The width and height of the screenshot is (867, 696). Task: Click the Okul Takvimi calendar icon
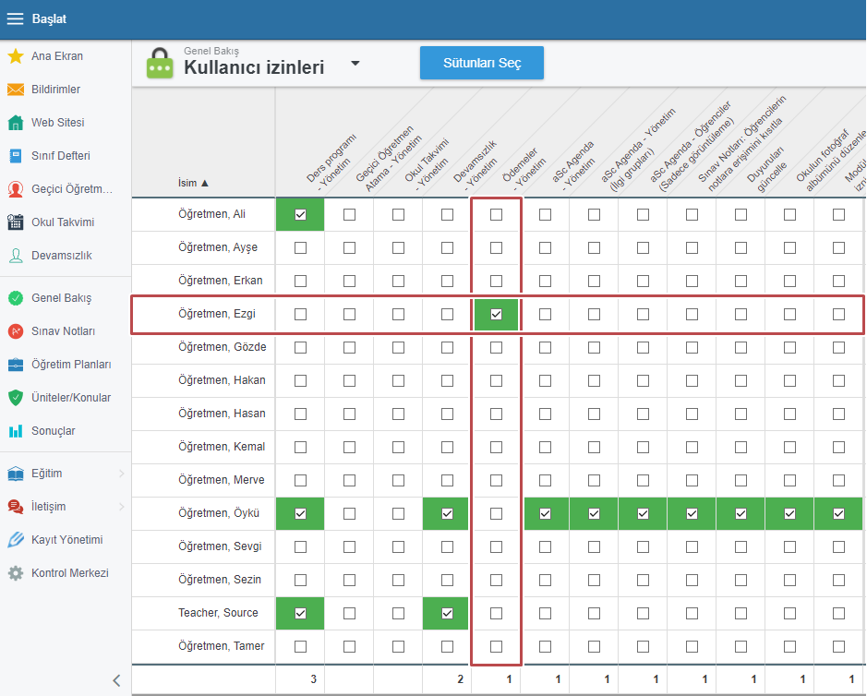(16, 222)
